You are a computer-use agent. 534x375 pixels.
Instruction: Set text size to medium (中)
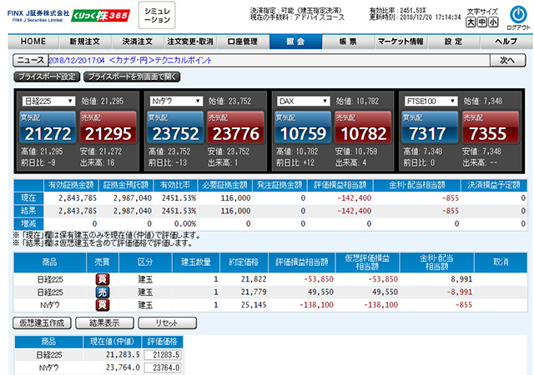pos(482,22)
